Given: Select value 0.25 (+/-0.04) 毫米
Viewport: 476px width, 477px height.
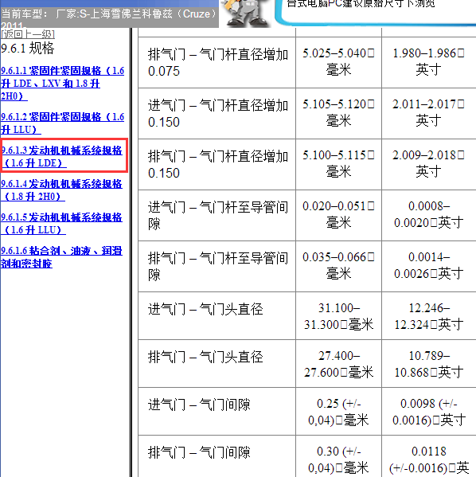Looking at the screenshot, I should click(338, 412).
